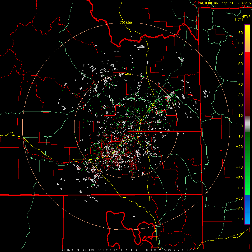Click the 0 value on the velocity scale
This screenshot has height=252, width=252.
pyautogui.click(x=242, y=126)
